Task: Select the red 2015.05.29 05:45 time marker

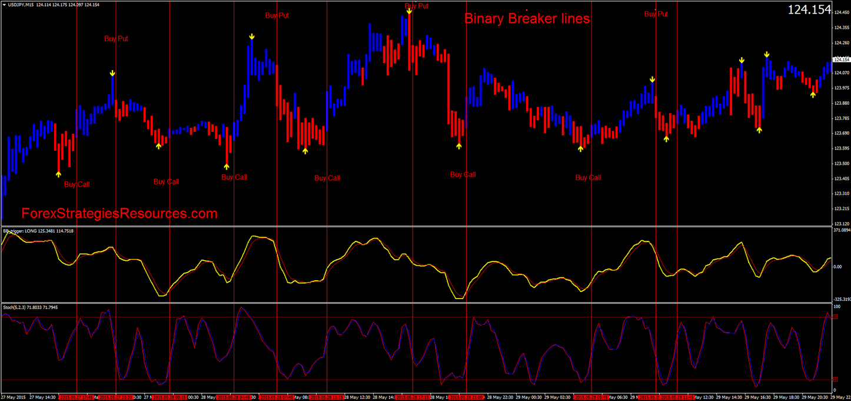Action: coord(591,397)
